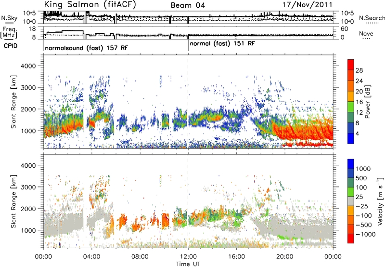The height and width of the screenshot is (267, 385).
Task: Click the 'CPID' row label
Action: pyautogui.click(x=11, y=46)
